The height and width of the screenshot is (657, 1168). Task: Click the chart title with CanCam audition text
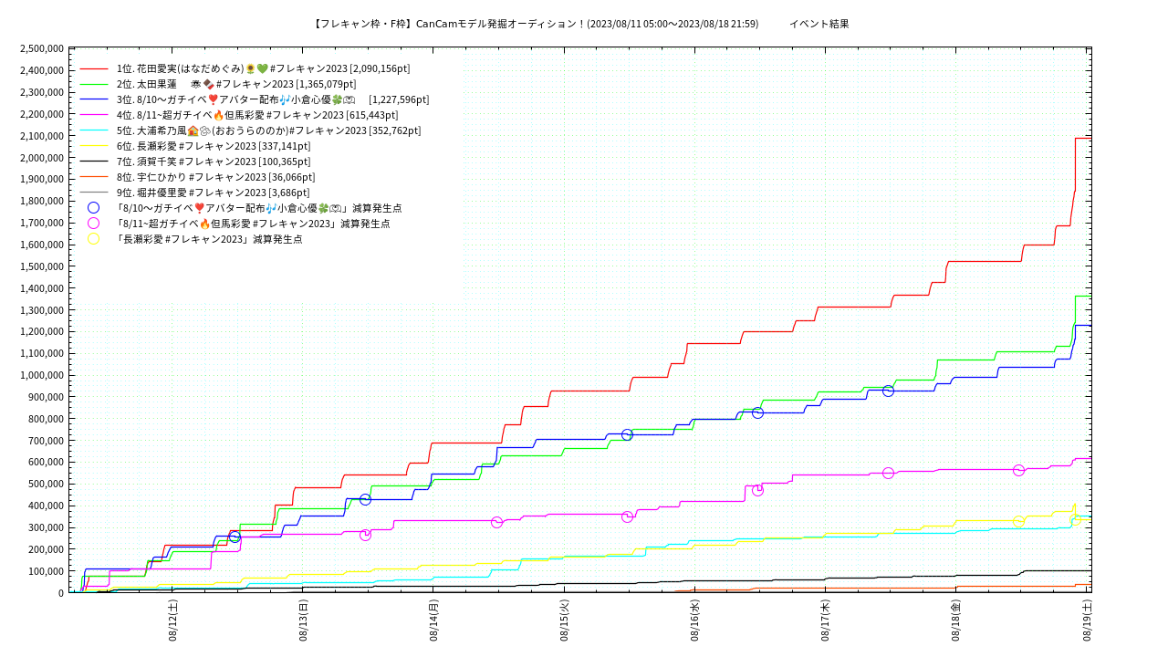point(535,24)
